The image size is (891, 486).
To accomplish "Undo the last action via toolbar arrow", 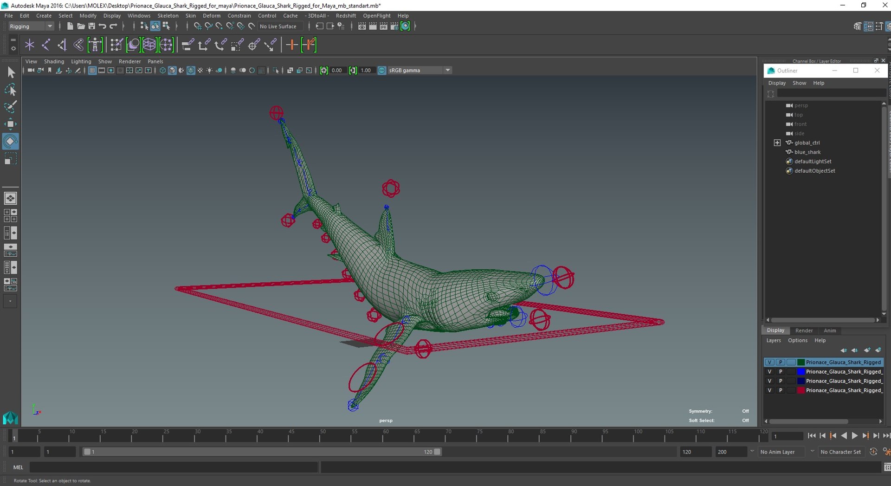I will pyautogui.click(x=103, y=26).
